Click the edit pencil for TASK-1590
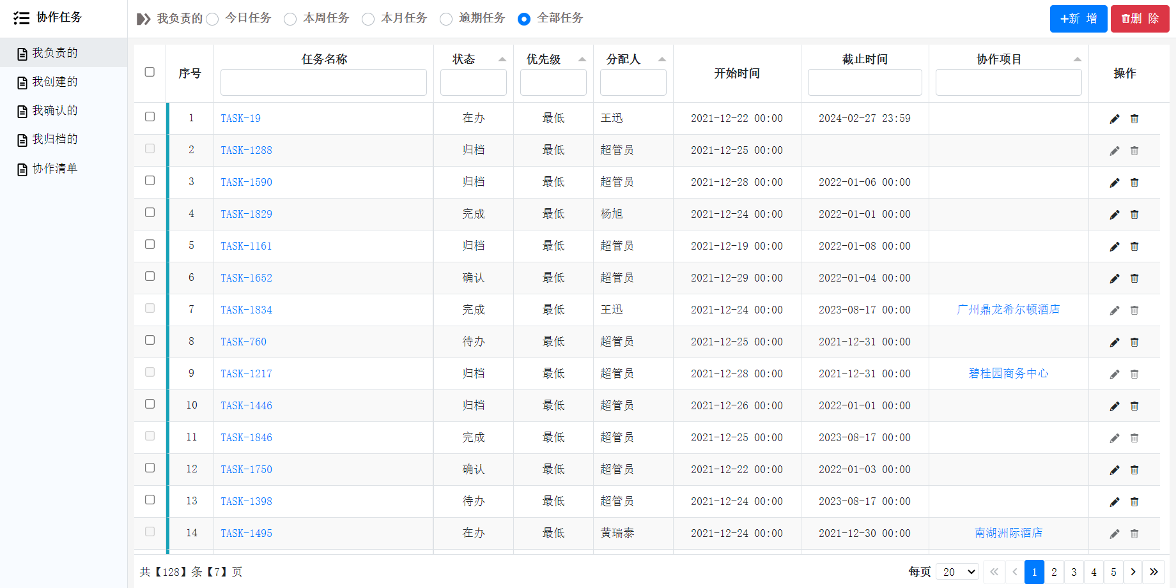The width and height of the screenshot is (1176, 588). tap(1115, 183)
